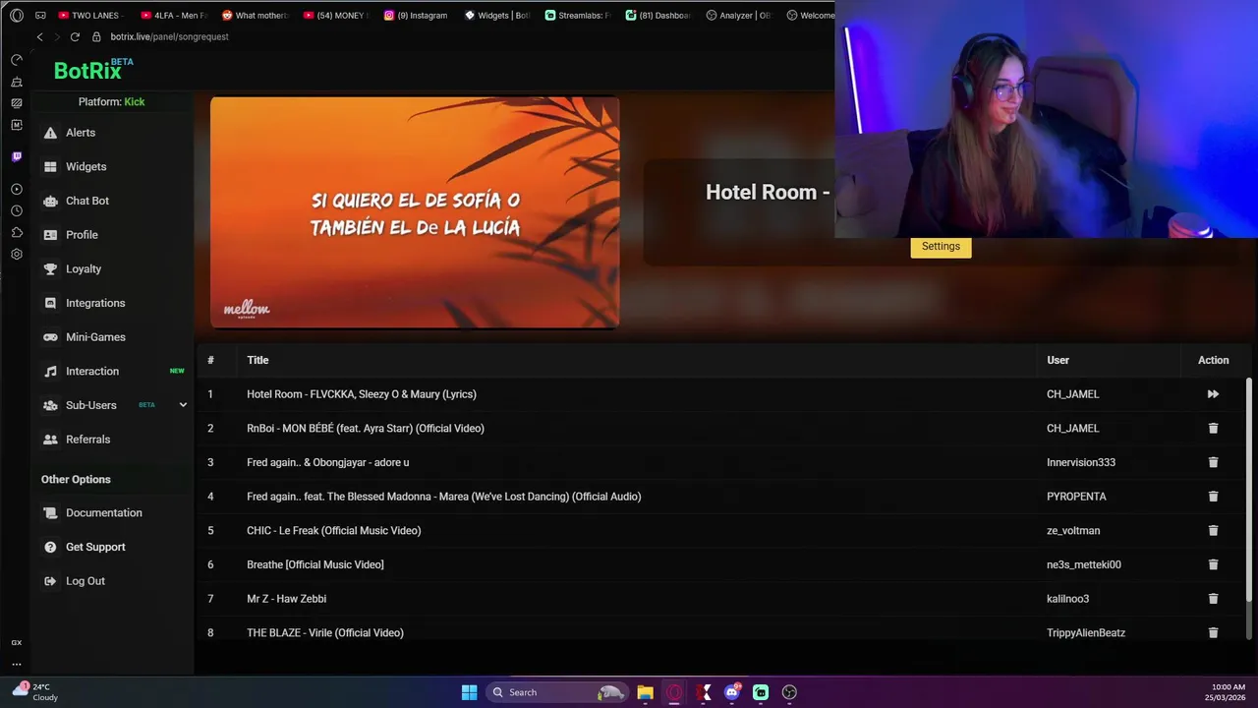This screenshot has height=708, width=1258.
Task: Switch to the TWO LANES YouTube tab
Action: click(x=92, y=16)
